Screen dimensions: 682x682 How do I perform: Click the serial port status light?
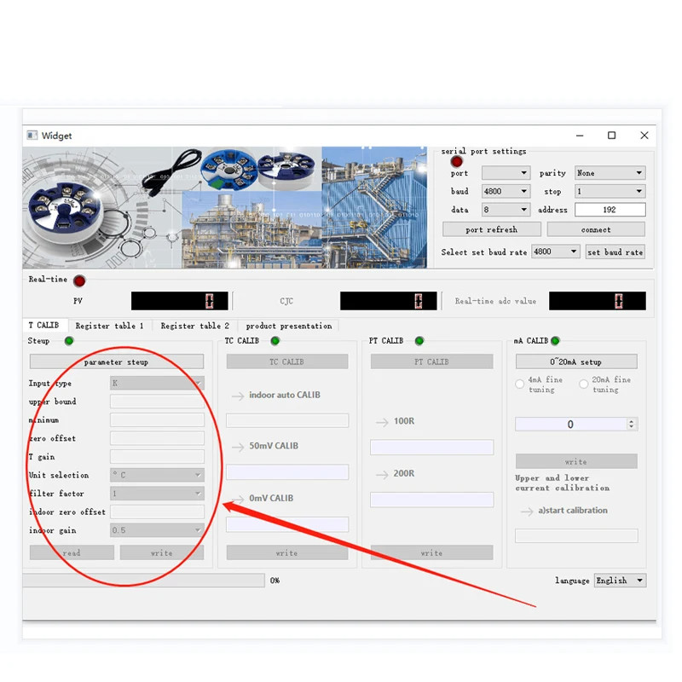pyautogui.click(x=457, y=162)
